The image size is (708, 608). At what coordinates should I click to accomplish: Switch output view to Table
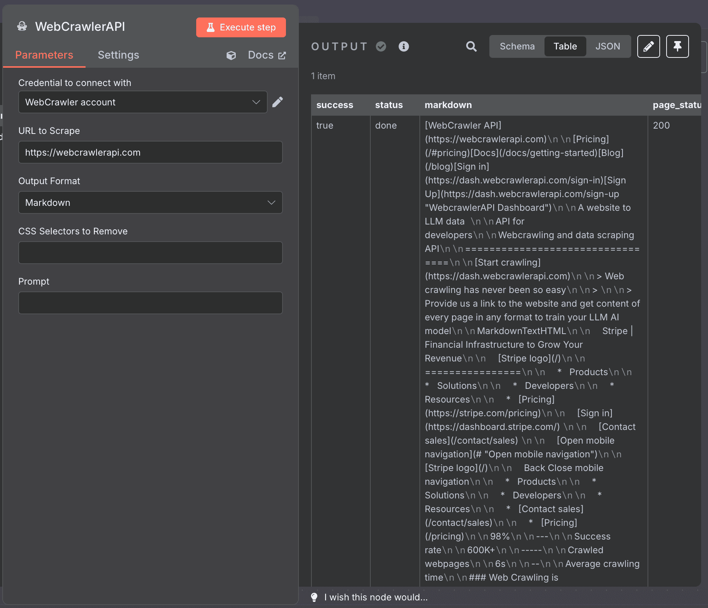pyautogui.click(x=565, y=46)
